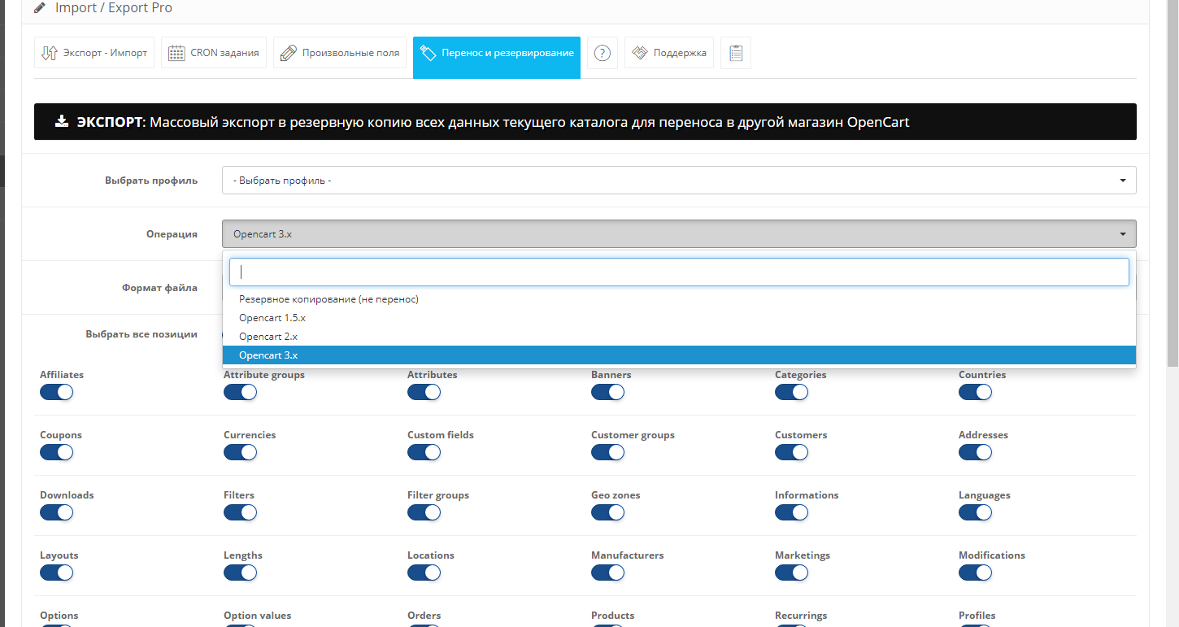Click the Products label

point(612,616)
